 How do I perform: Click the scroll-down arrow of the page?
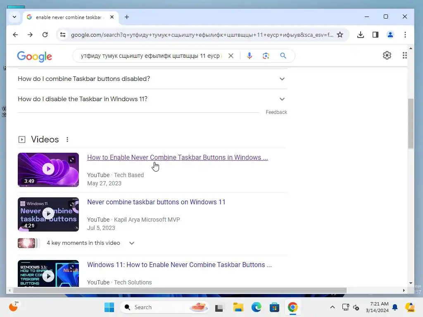click(x=411, y=283)
